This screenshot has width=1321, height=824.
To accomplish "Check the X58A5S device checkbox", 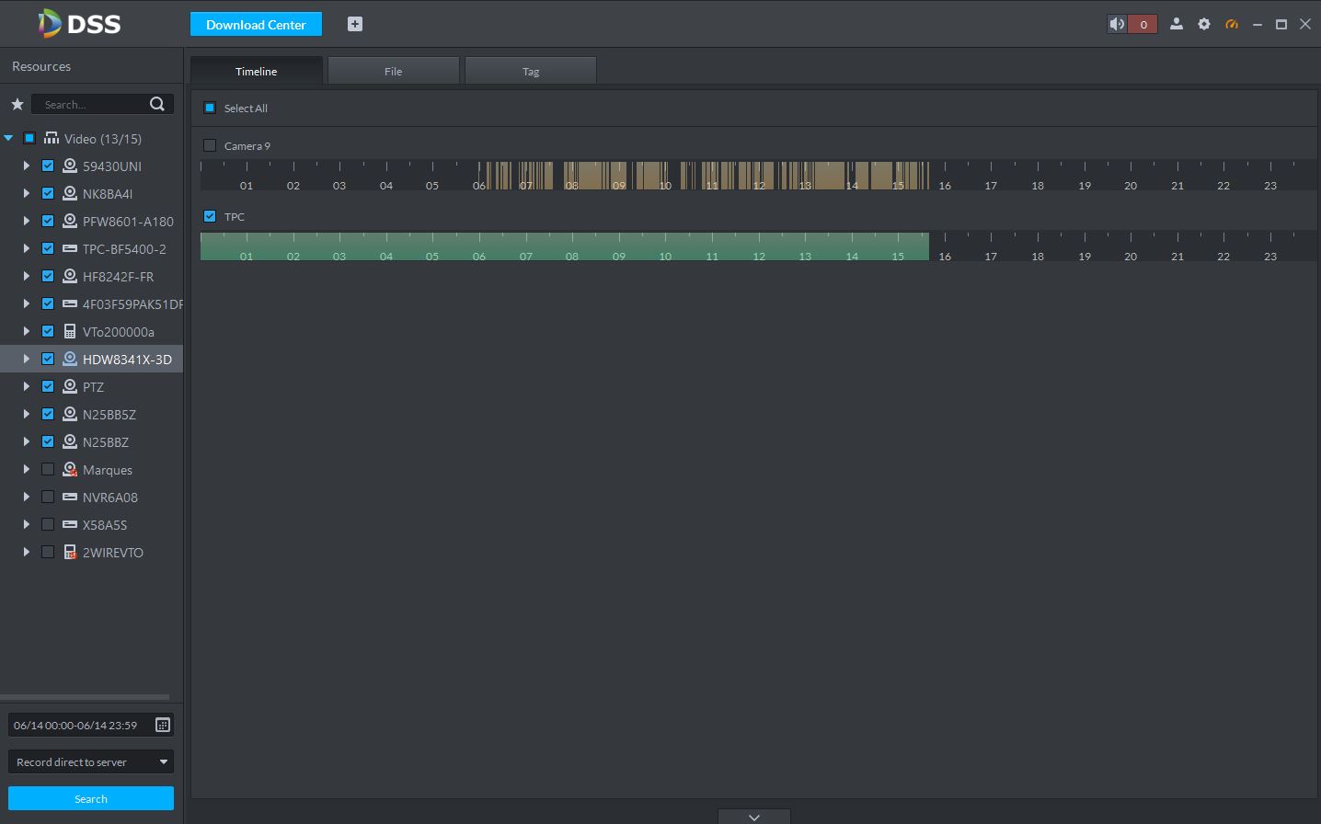I will tap(48, 524).
